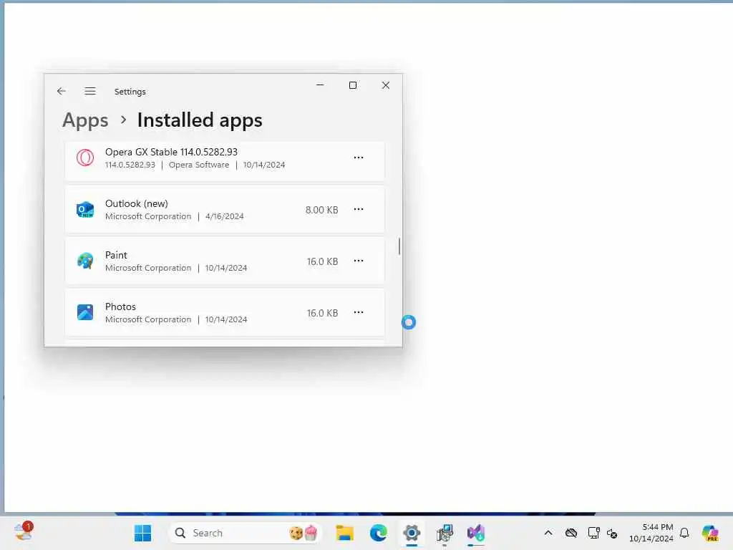Click the Photos app icon
Screen dimensions: 733x550
(85, 312)
